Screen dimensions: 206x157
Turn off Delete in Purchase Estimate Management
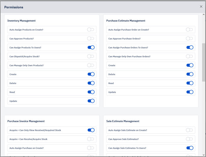coord(190,74)
